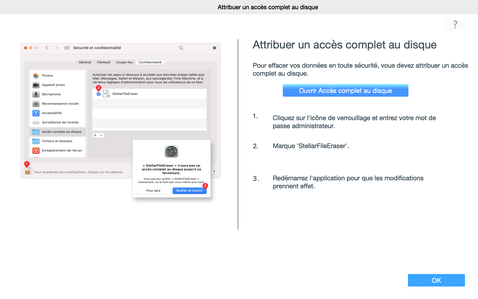Image resolution: width=478 pixels, height=299 pixels.
Task: Click the grid show-all icon in the illustrated toolbar
Action: pyautogui.click(x=67, y=48)
